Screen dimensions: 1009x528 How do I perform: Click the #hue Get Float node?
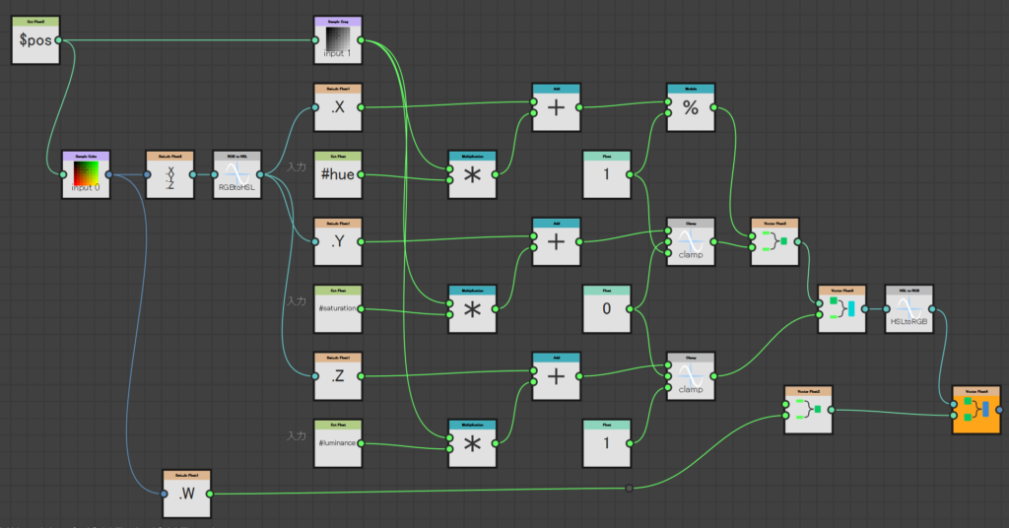(338, 177)
